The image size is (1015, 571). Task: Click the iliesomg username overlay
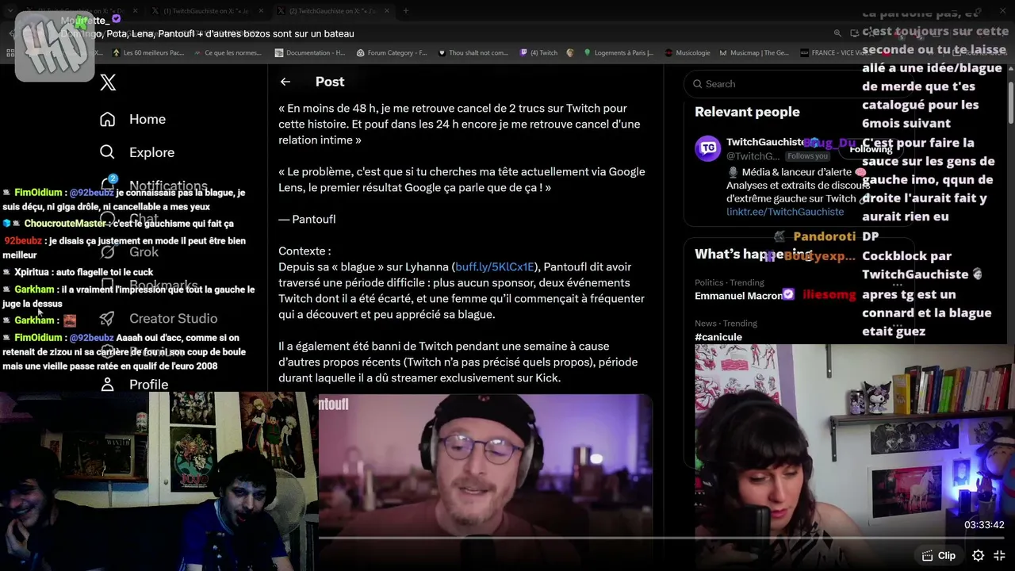[829, 294]
